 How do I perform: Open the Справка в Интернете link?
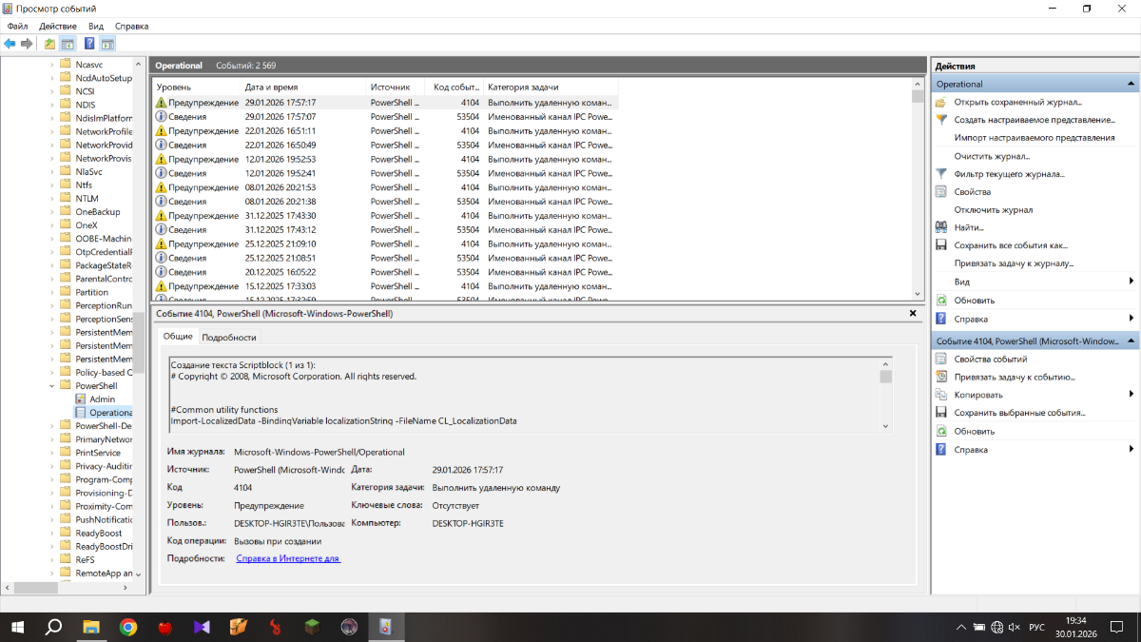coord(288,558)
